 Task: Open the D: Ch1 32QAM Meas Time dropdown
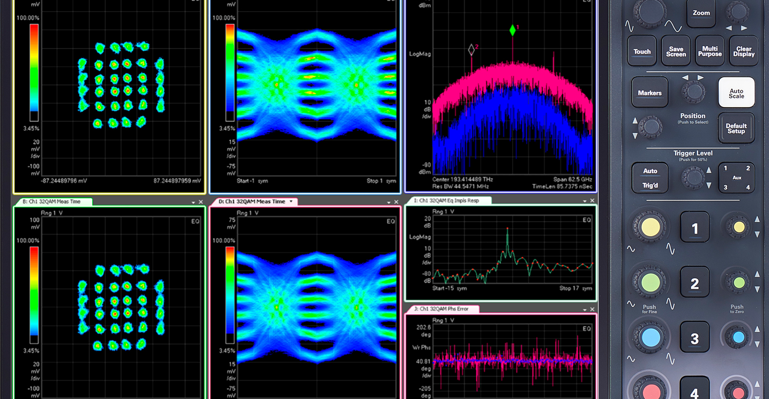point(292,202)
